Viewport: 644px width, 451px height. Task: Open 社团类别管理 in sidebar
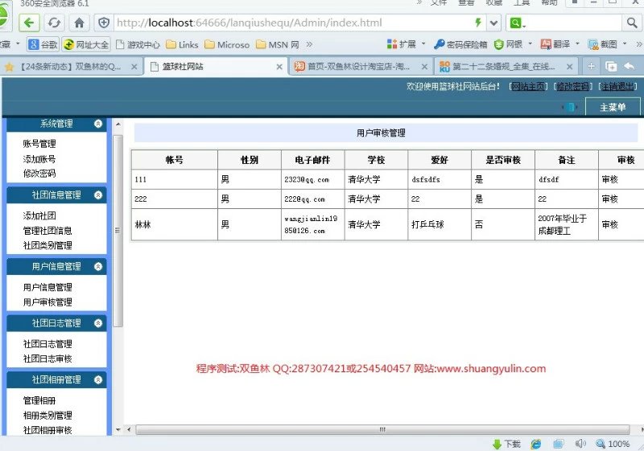47,245
